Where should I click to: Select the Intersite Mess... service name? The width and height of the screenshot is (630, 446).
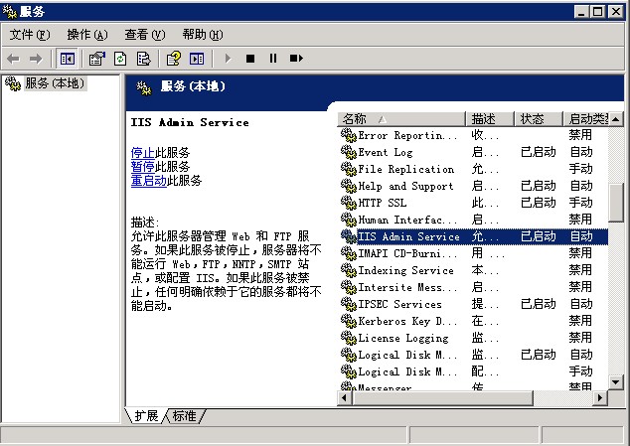pyautogui.click(x=407, y=287)
